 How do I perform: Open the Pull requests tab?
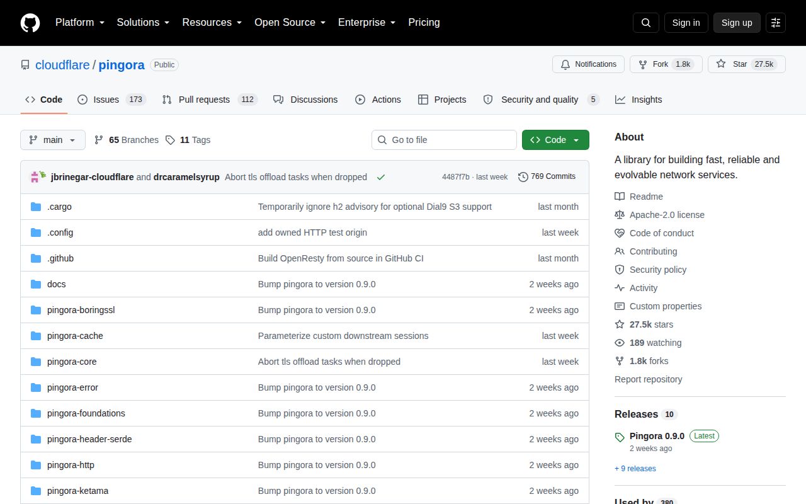pyautogui.click(x=210, y=100)
